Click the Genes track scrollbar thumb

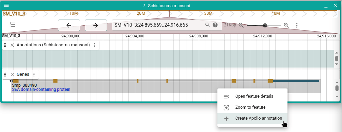[337, 88]
